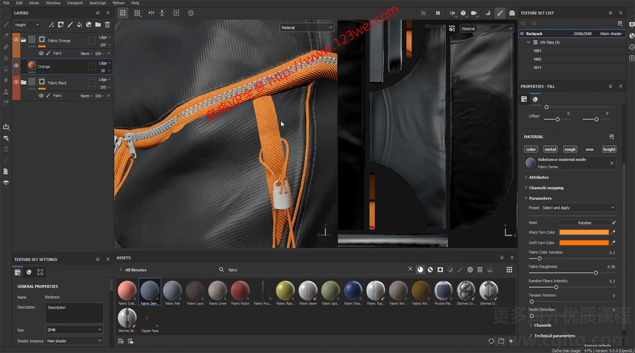The width and height of the screenshot is (635, 353).
Task: Select the Eraser tool
Action: tap(6, 36)
